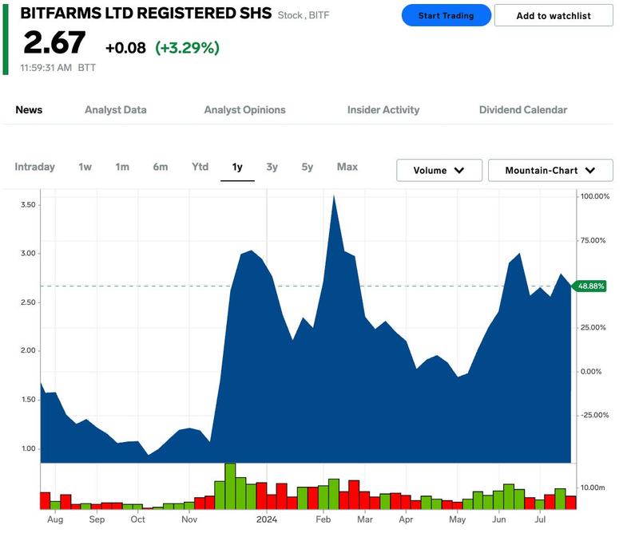Image resolution: width=639 pixels, height=537 pixels.
Task: Click the 10.00m volume axis label
Action: click(x=593, y=488)
